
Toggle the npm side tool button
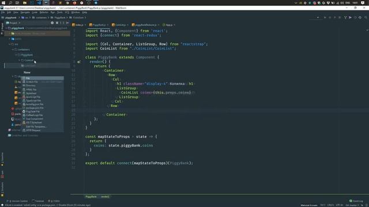click(2, 174)
